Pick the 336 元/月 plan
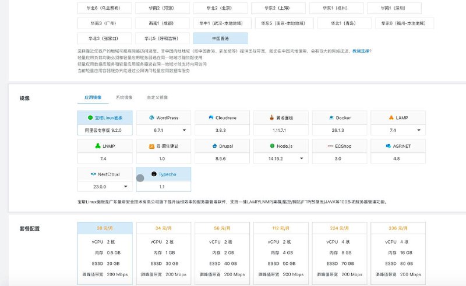 398,253
